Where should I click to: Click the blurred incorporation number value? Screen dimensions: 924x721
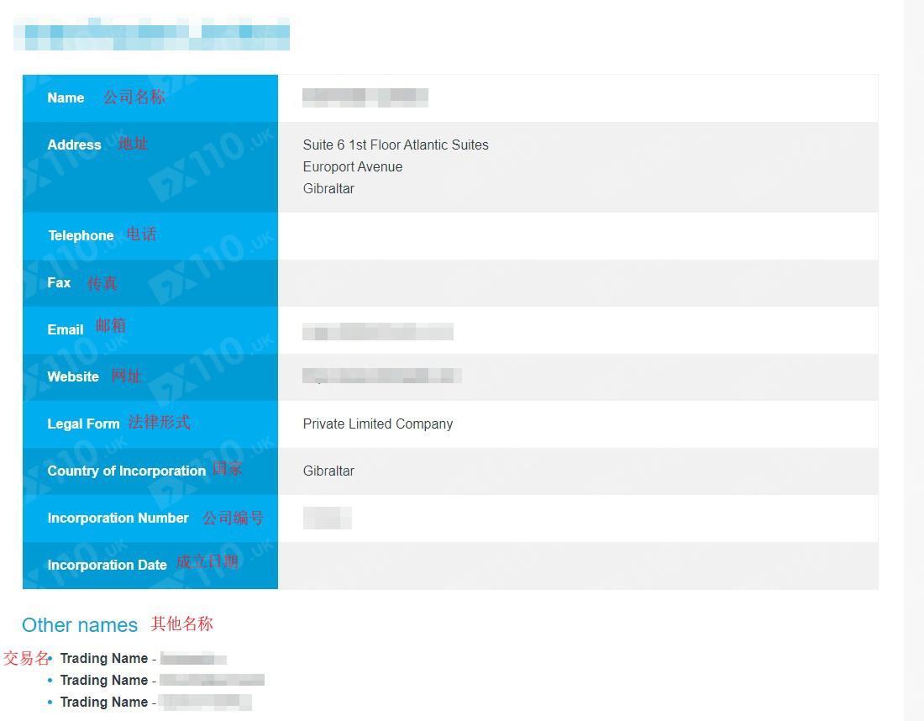327,518
